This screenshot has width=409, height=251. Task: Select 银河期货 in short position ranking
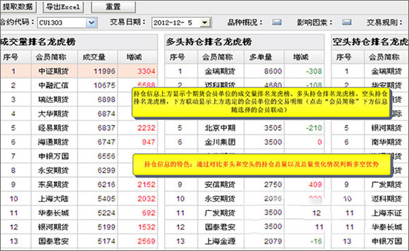(x=387, y=128)
